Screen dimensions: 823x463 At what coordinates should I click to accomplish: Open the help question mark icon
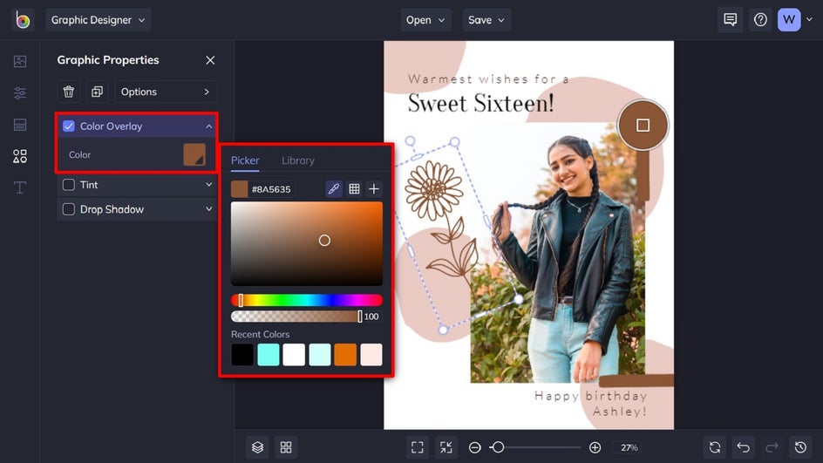click(760, 20)
